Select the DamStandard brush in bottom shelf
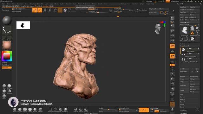Screen dimensions: 203x114 coord(25,110)
